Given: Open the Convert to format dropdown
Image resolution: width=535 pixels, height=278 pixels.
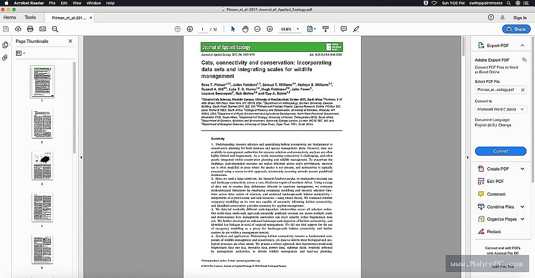Looking at the screenshot, I should click(501, 109).
